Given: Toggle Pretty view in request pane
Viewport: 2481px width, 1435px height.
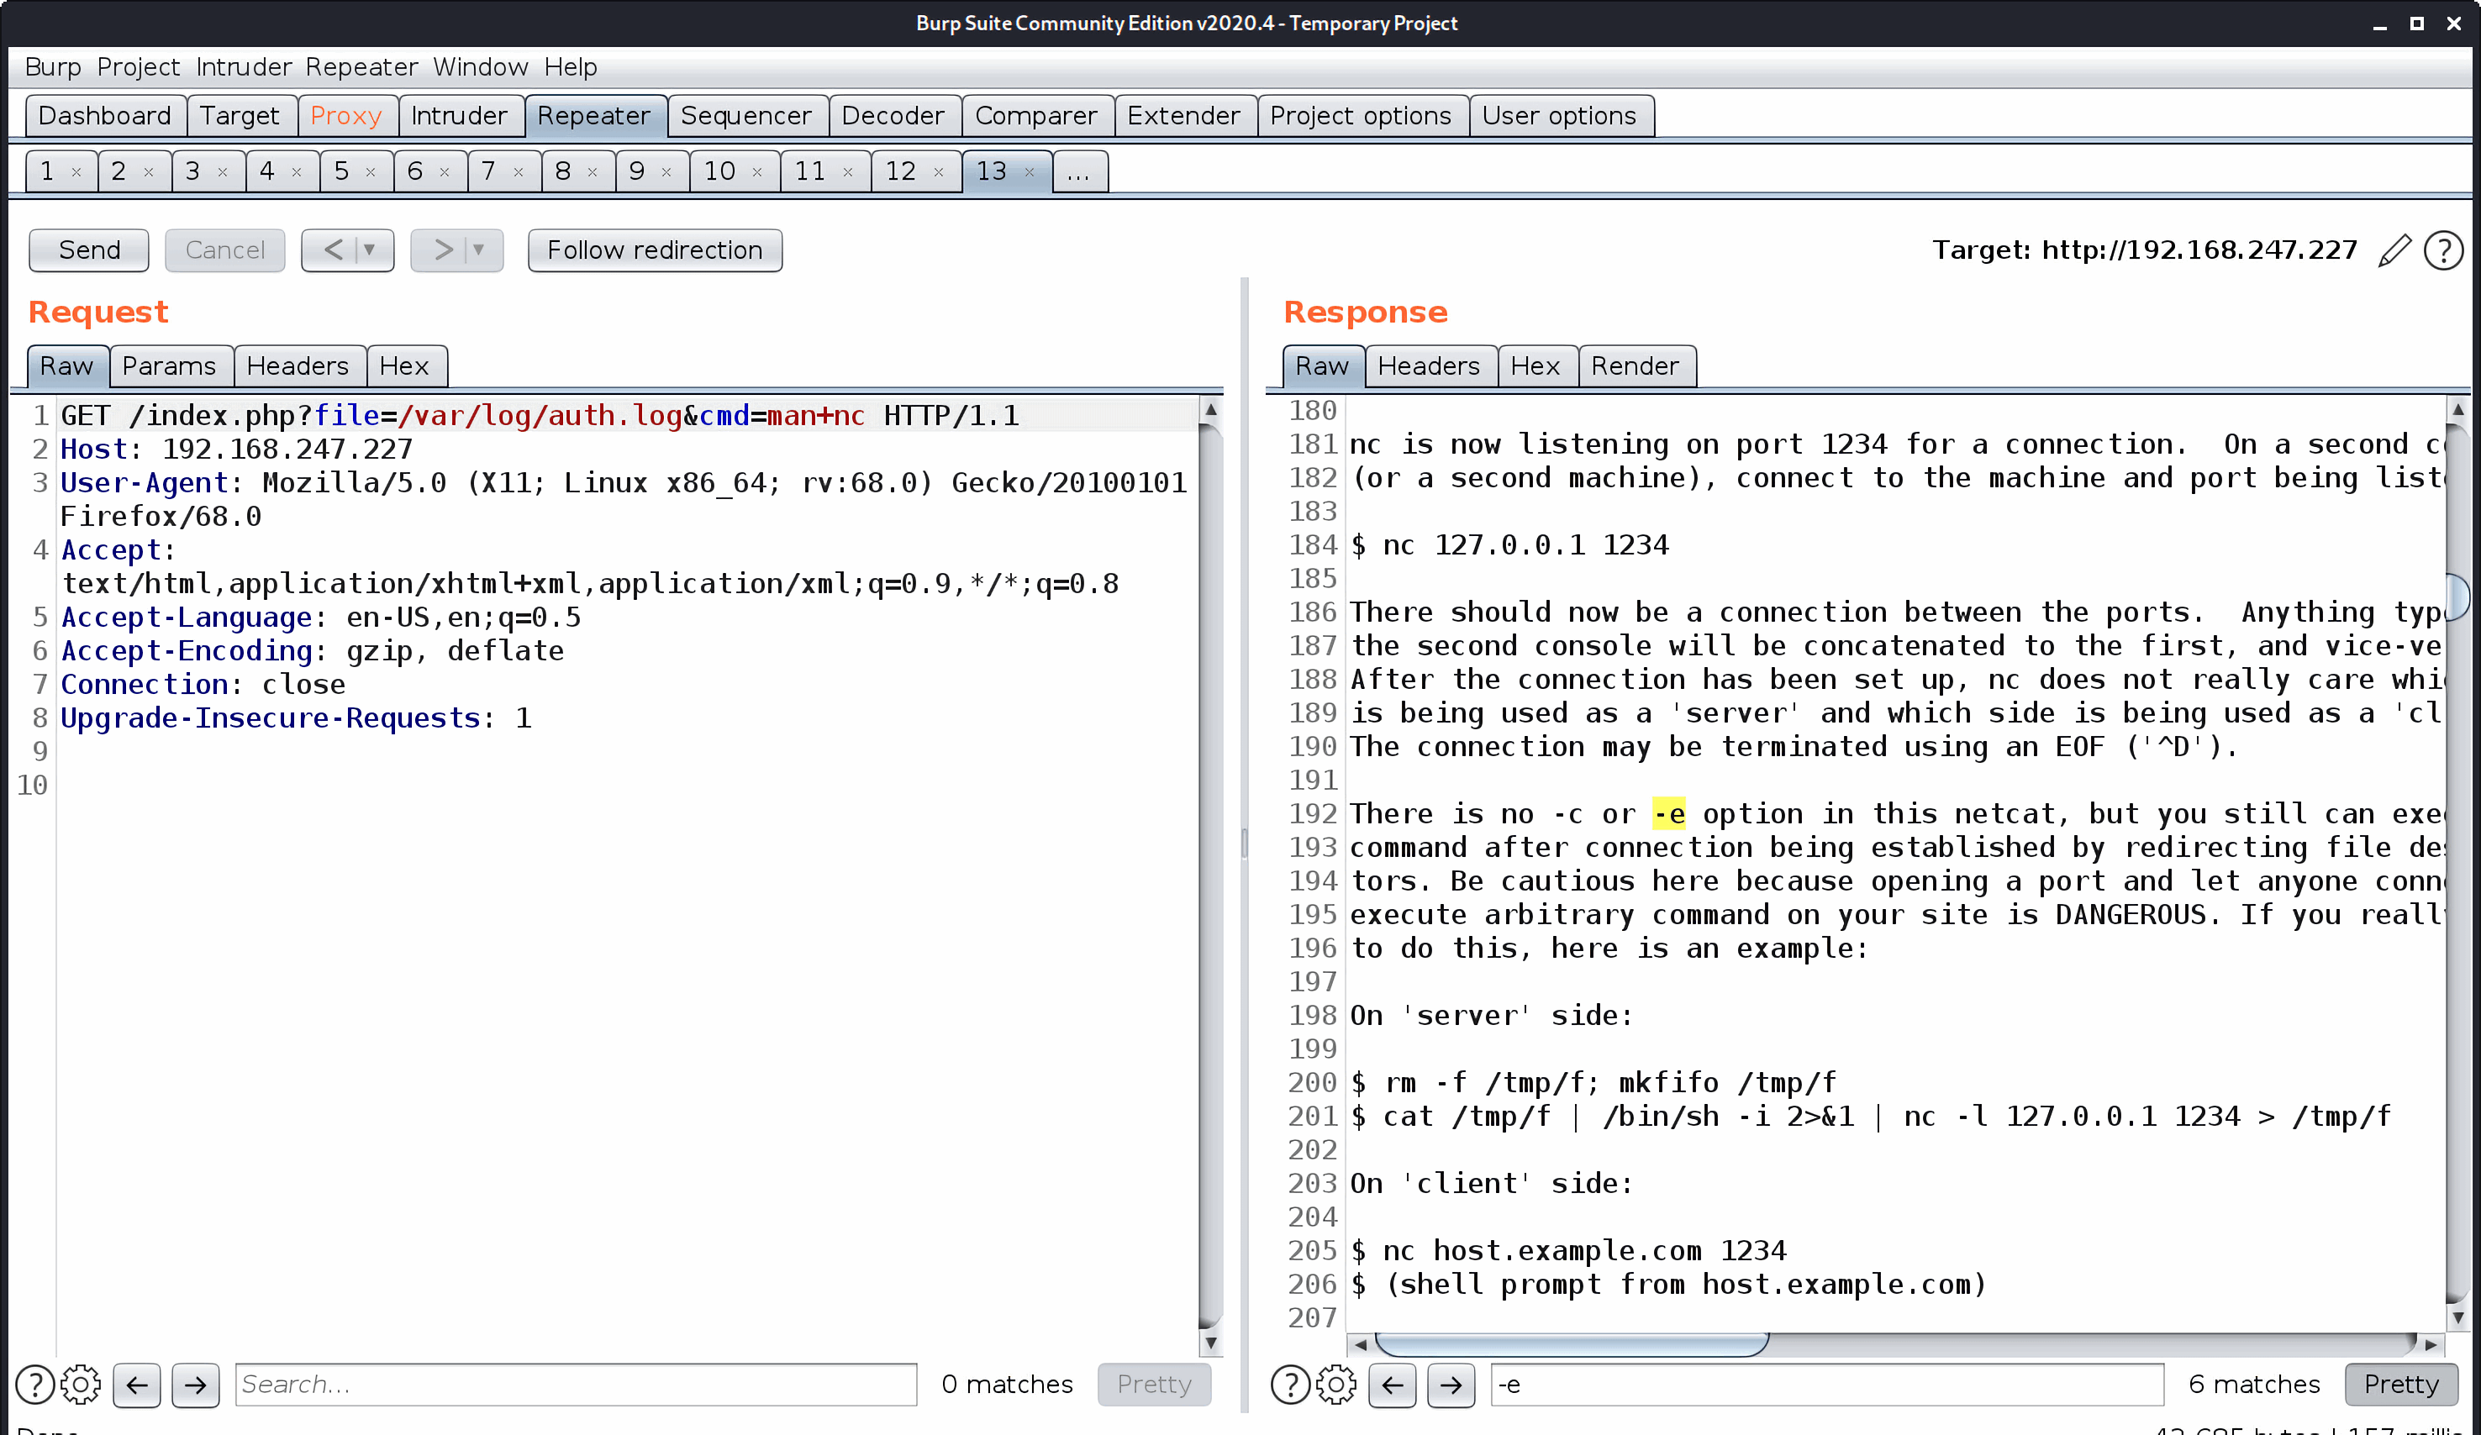Looking at the screenshot, I should pyautogui.click(x=1154, y=1385).
